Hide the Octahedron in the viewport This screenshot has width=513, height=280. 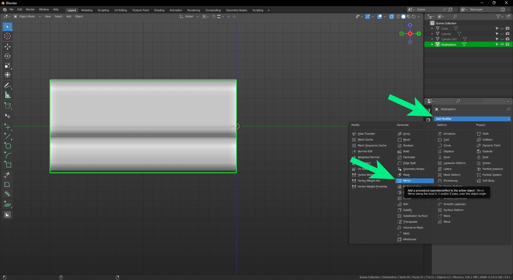click(502, 45)
